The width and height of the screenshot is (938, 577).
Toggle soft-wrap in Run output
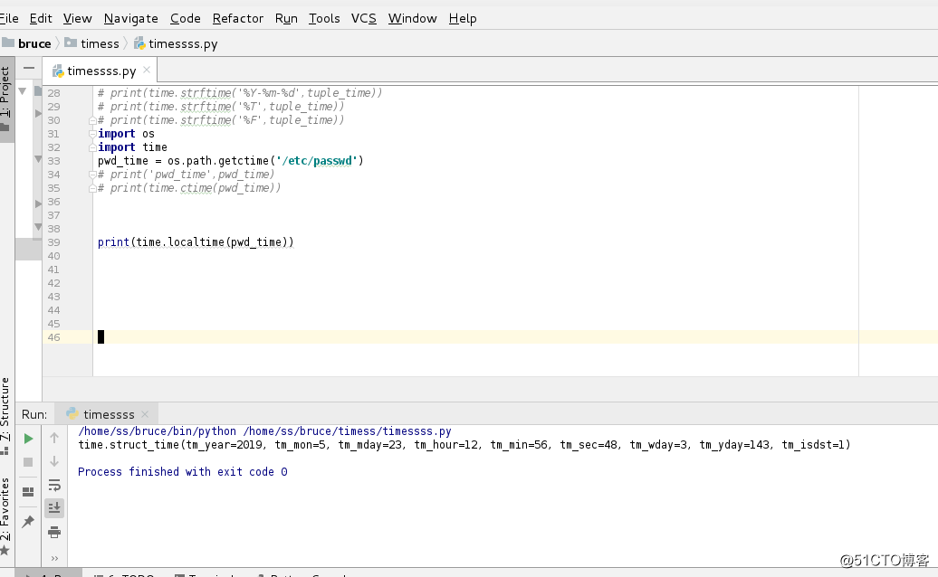(54, 485)
